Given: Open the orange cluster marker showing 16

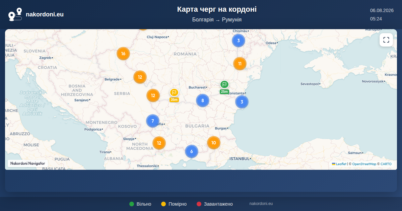Looking at the screenshot, I should pos(123,54).
